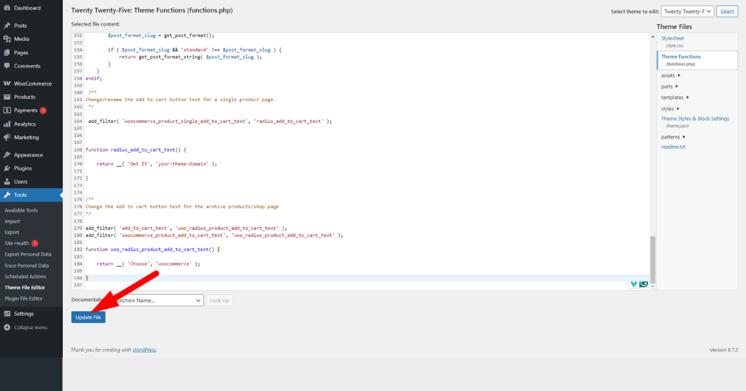The width and height of the screenshot is (746, 391).
Task: Expand the styles folder
Action: 670,109
